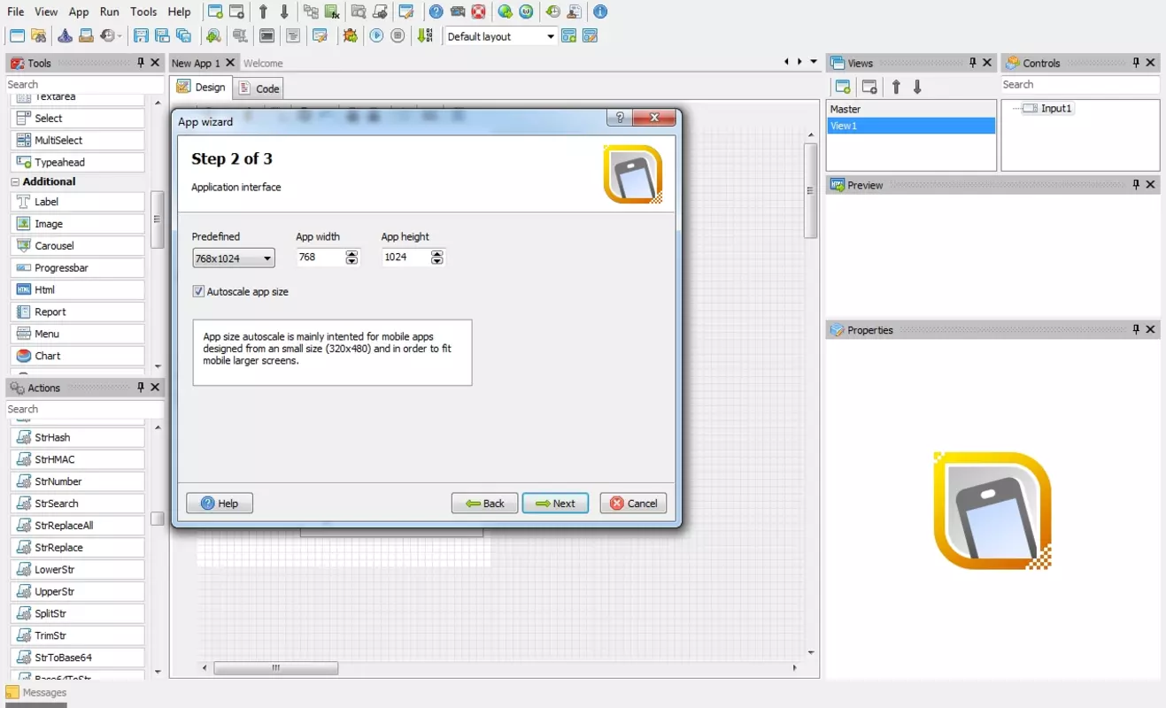Screen dimensions: 1166x708
Task: Open the Default layout dropdown
Action: (x=500, y=36)
